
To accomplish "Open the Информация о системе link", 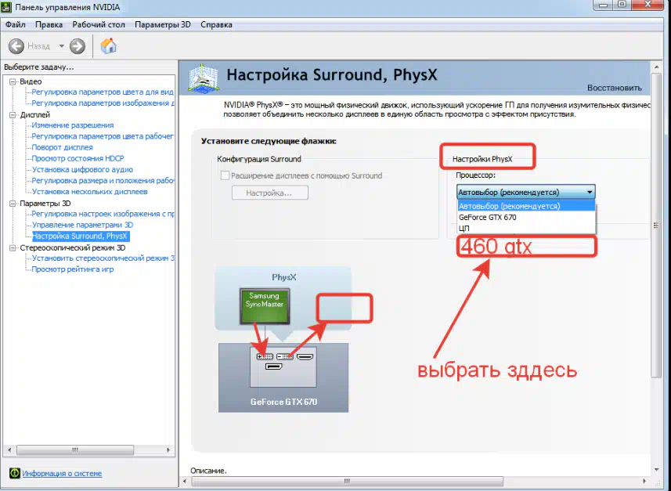I will [x=62, y=474].
